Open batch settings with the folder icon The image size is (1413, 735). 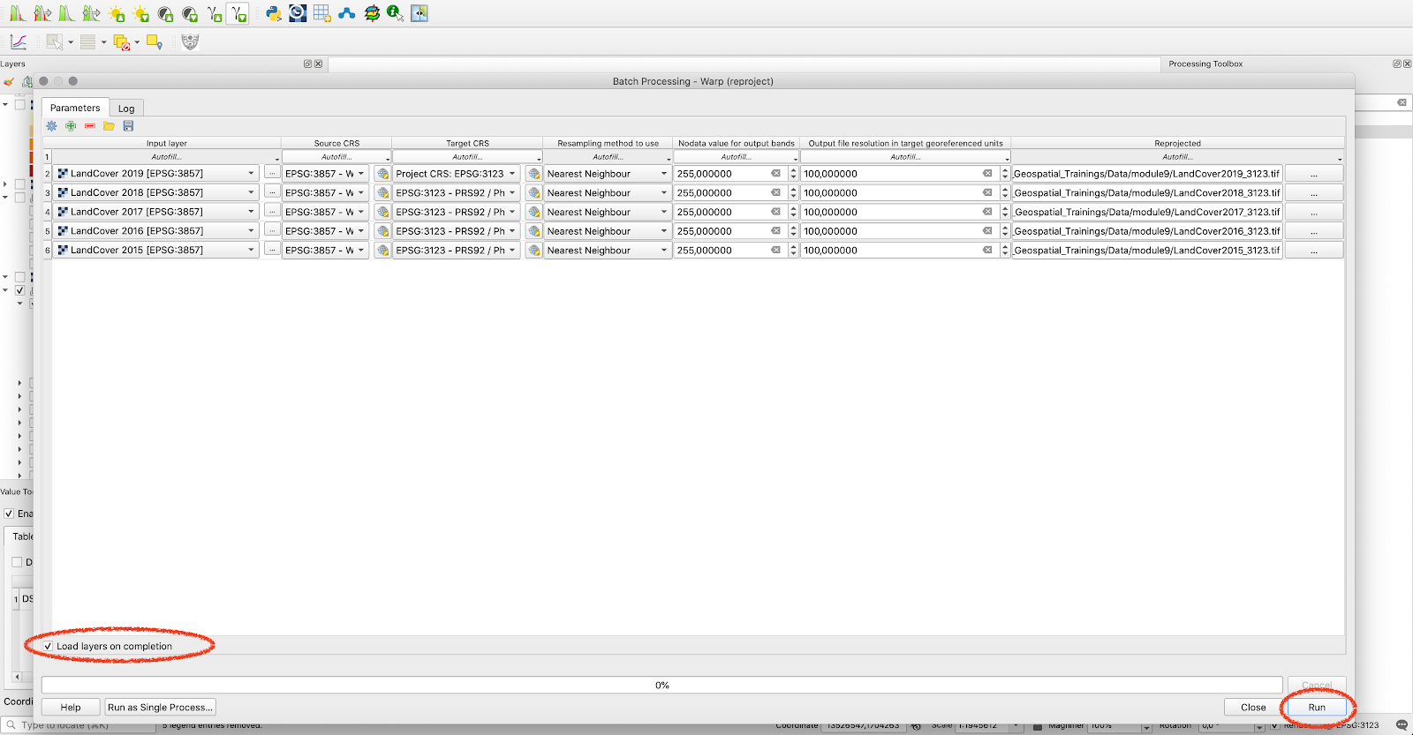109,126
